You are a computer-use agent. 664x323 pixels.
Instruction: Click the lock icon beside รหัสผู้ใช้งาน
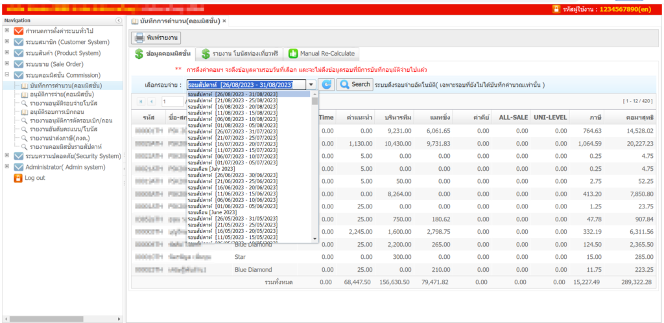tap(556, 10)
